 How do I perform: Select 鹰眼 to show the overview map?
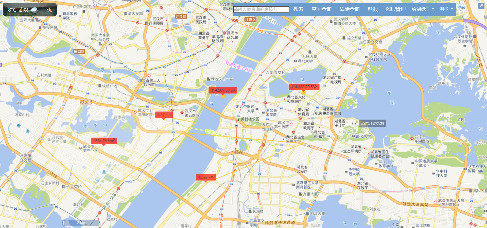372,9
